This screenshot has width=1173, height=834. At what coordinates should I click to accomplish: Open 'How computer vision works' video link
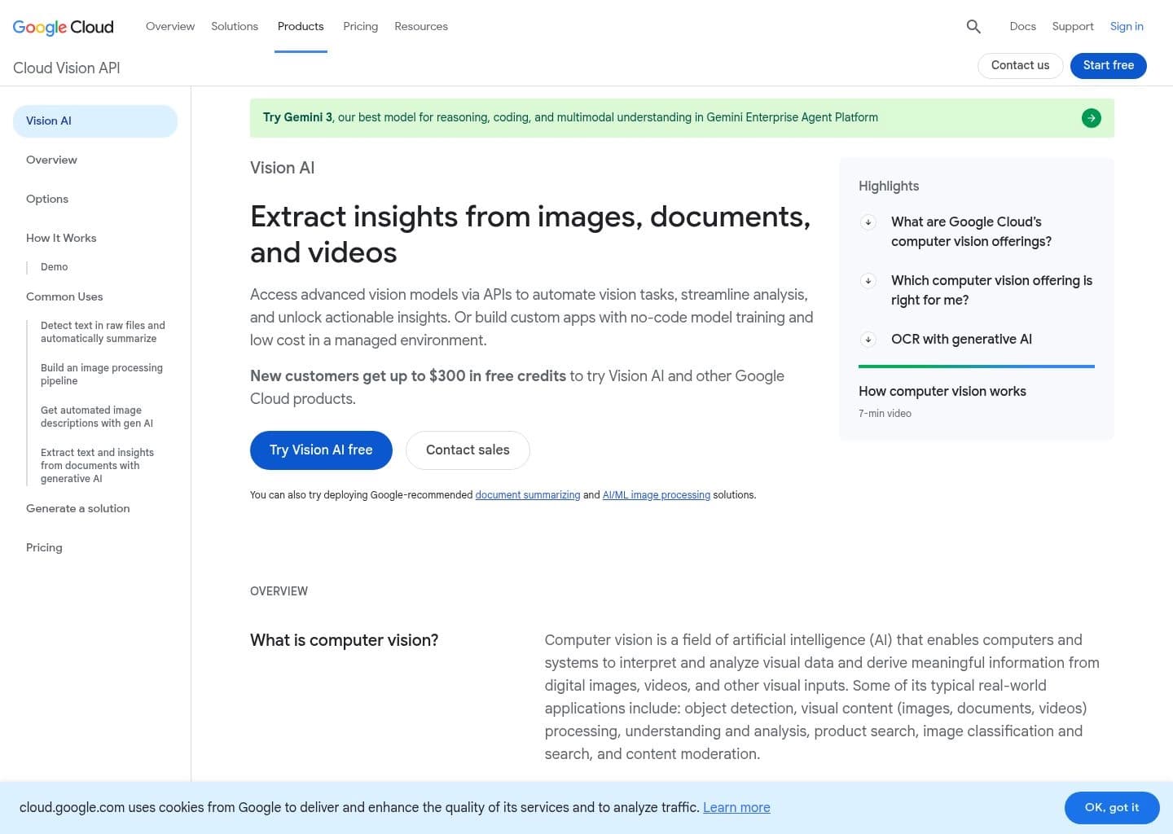[x=942, y=391]
